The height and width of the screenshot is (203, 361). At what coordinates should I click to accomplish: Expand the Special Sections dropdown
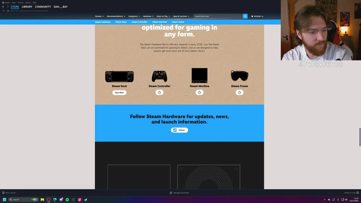(x=181, y=16)
